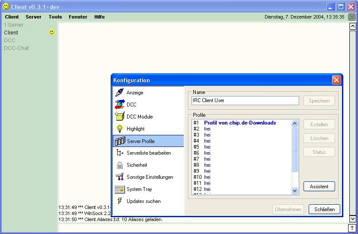Select profile slot #3 frei
This screenshot has height=234, width=358.
[x=242, y=135]
